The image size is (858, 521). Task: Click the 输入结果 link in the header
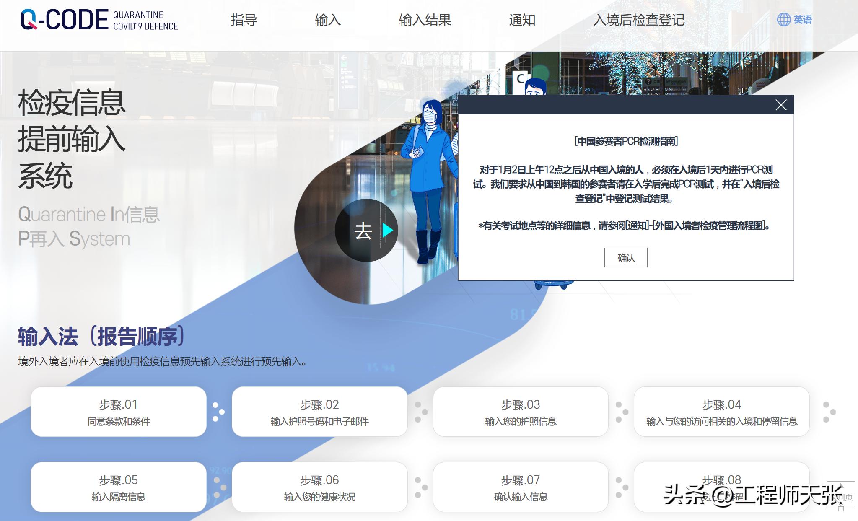pyautogui.click(x=424, y=20)
